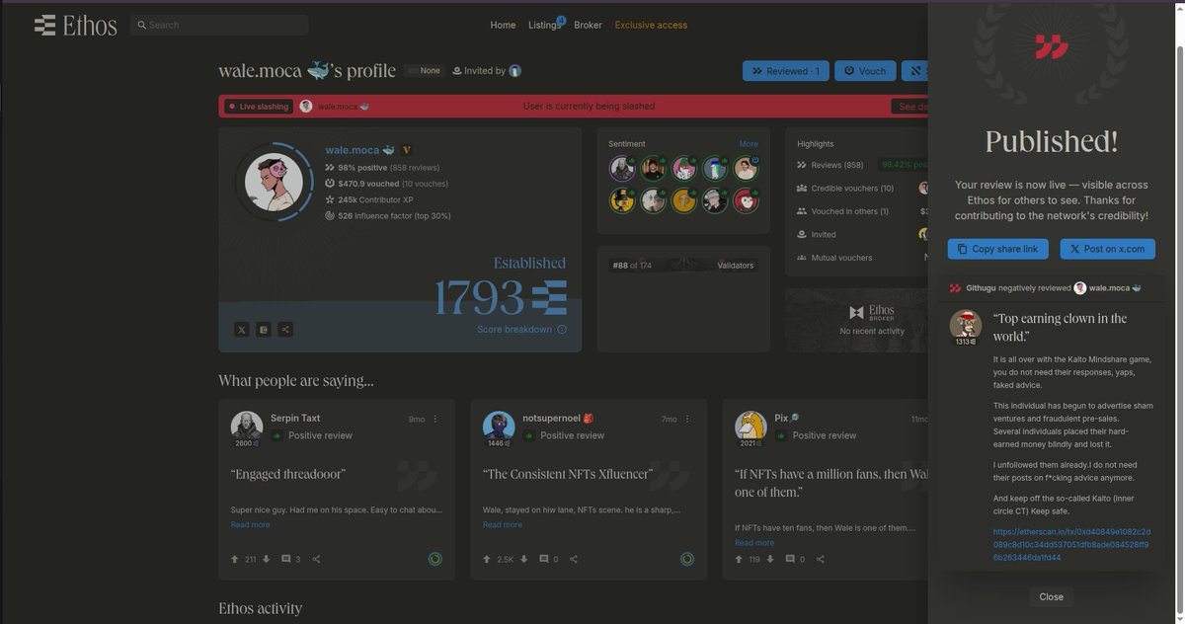The image size is (1185, 624).
Task: Click the info icon next to Score breakdown
Action: click(x=562, y=330)
